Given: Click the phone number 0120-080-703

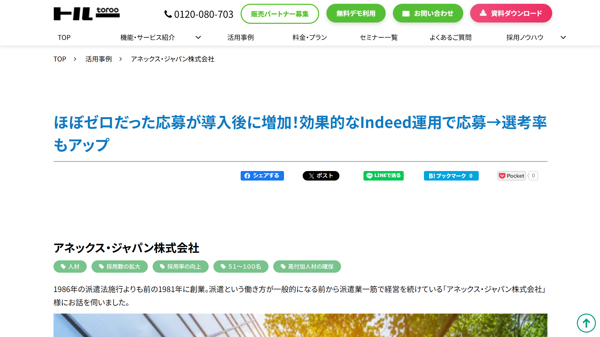Looking at the screenshot, I should pyautogui.click(x=199, y=14).
